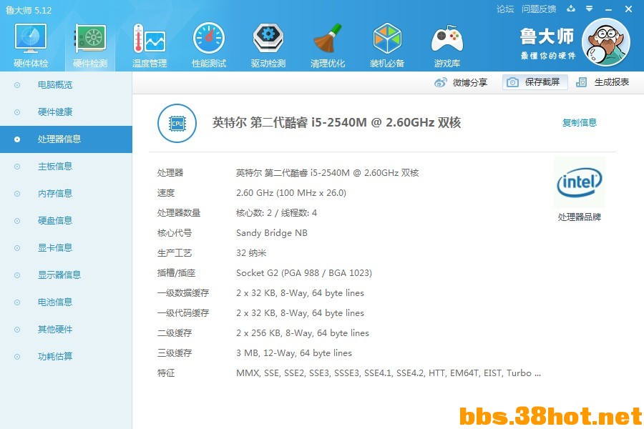Select 硬盘信息 in sidebar
The width and height of the screenshot is (644, 429).
(x=66, y=220)
